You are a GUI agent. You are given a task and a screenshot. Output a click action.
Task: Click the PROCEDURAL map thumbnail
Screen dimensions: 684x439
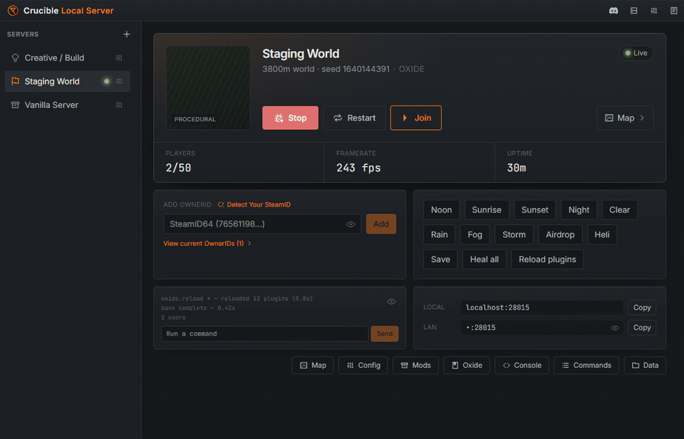pyautogui.click(x=208, y=88)
